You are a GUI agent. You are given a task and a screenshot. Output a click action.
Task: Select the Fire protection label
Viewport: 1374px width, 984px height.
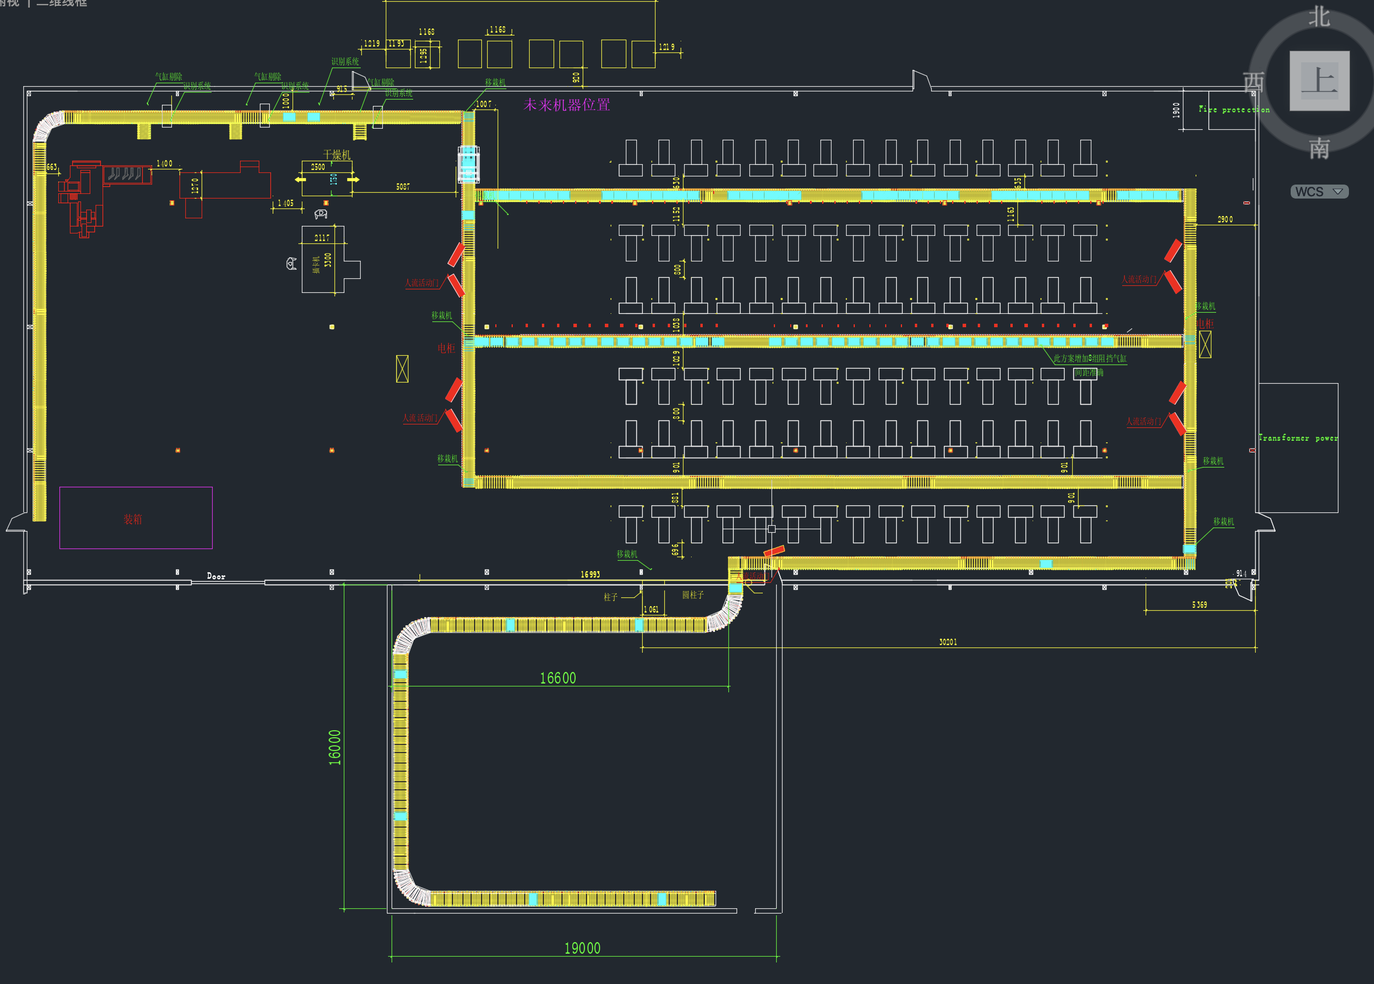coord(1234,109)
